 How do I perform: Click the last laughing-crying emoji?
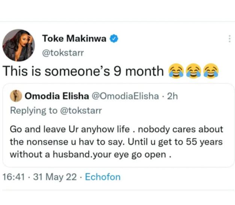211,71
